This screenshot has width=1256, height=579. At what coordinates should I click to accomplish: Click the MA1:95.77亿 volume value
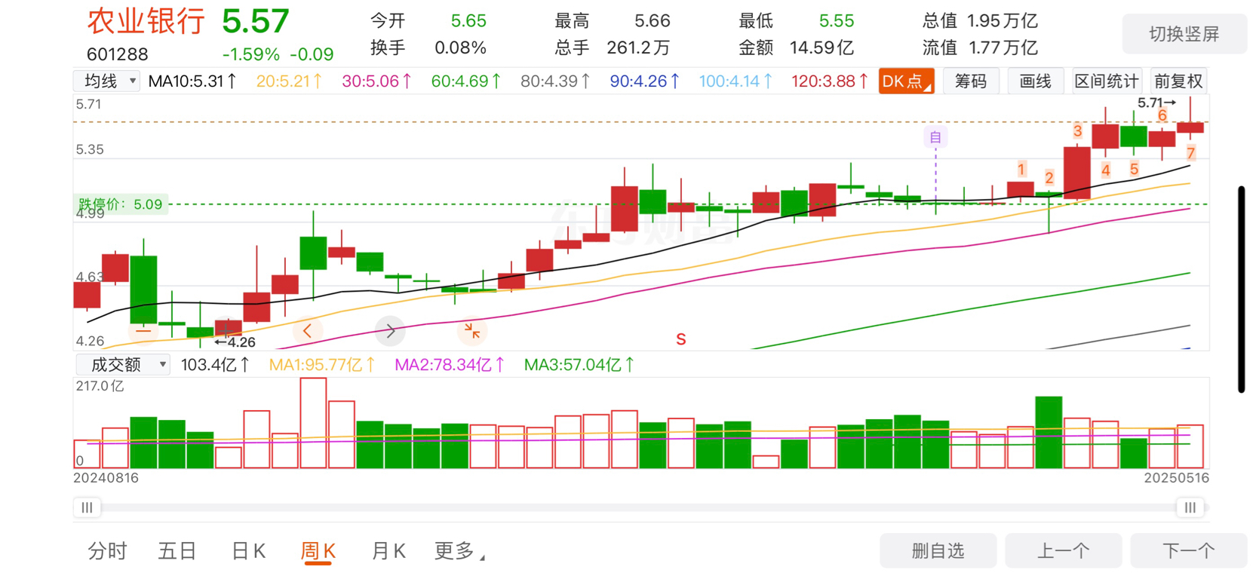321,365
